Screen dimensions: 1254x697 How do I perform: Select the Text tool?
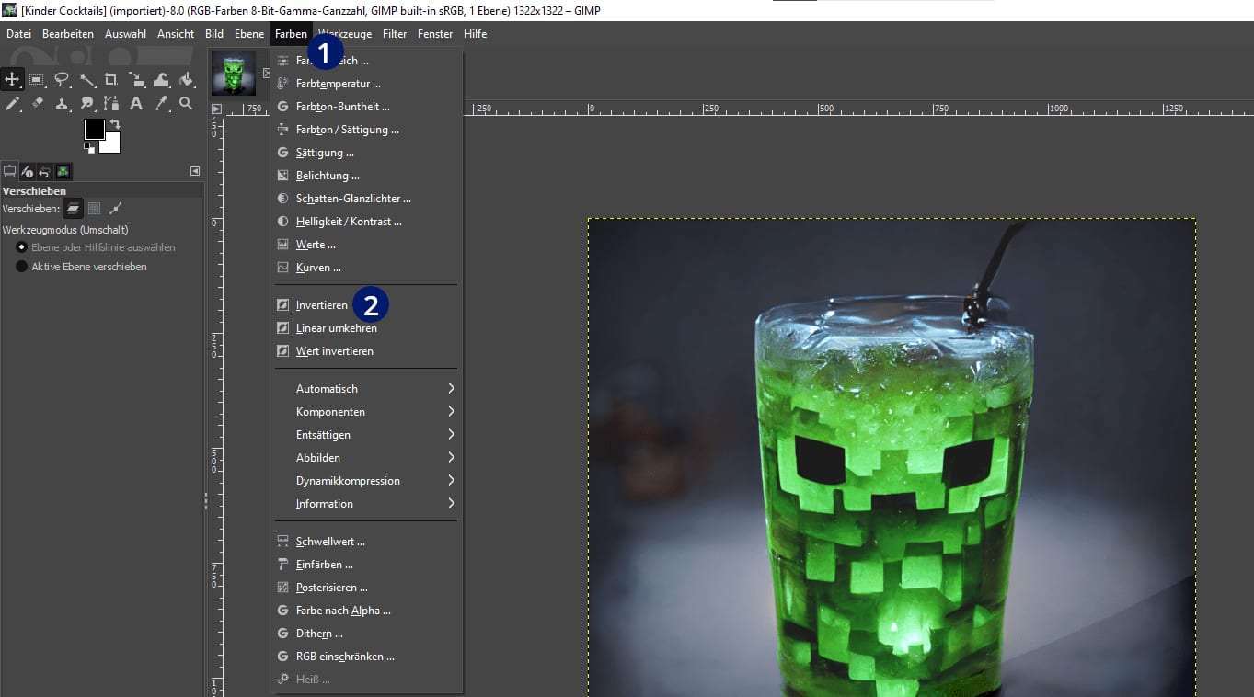[x=136, y=104]
